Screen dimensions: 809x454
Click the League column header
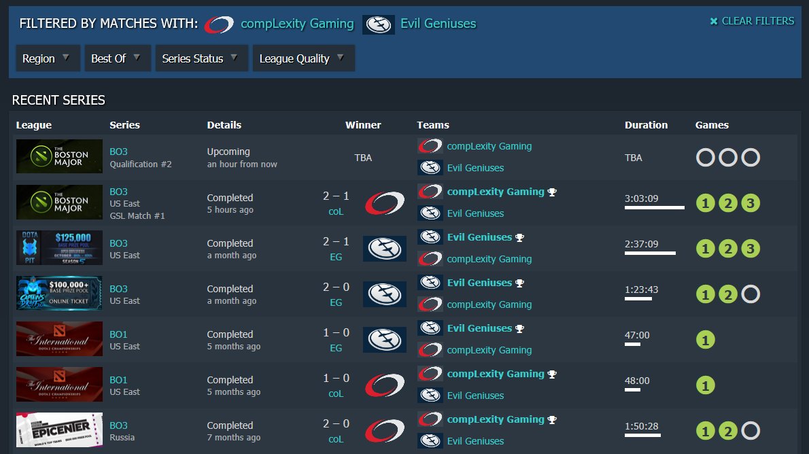pos(33,125)
